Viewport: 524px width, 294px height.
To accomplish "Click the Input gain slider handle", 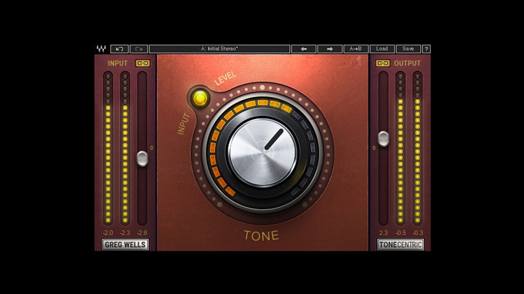I will (143, 157).
